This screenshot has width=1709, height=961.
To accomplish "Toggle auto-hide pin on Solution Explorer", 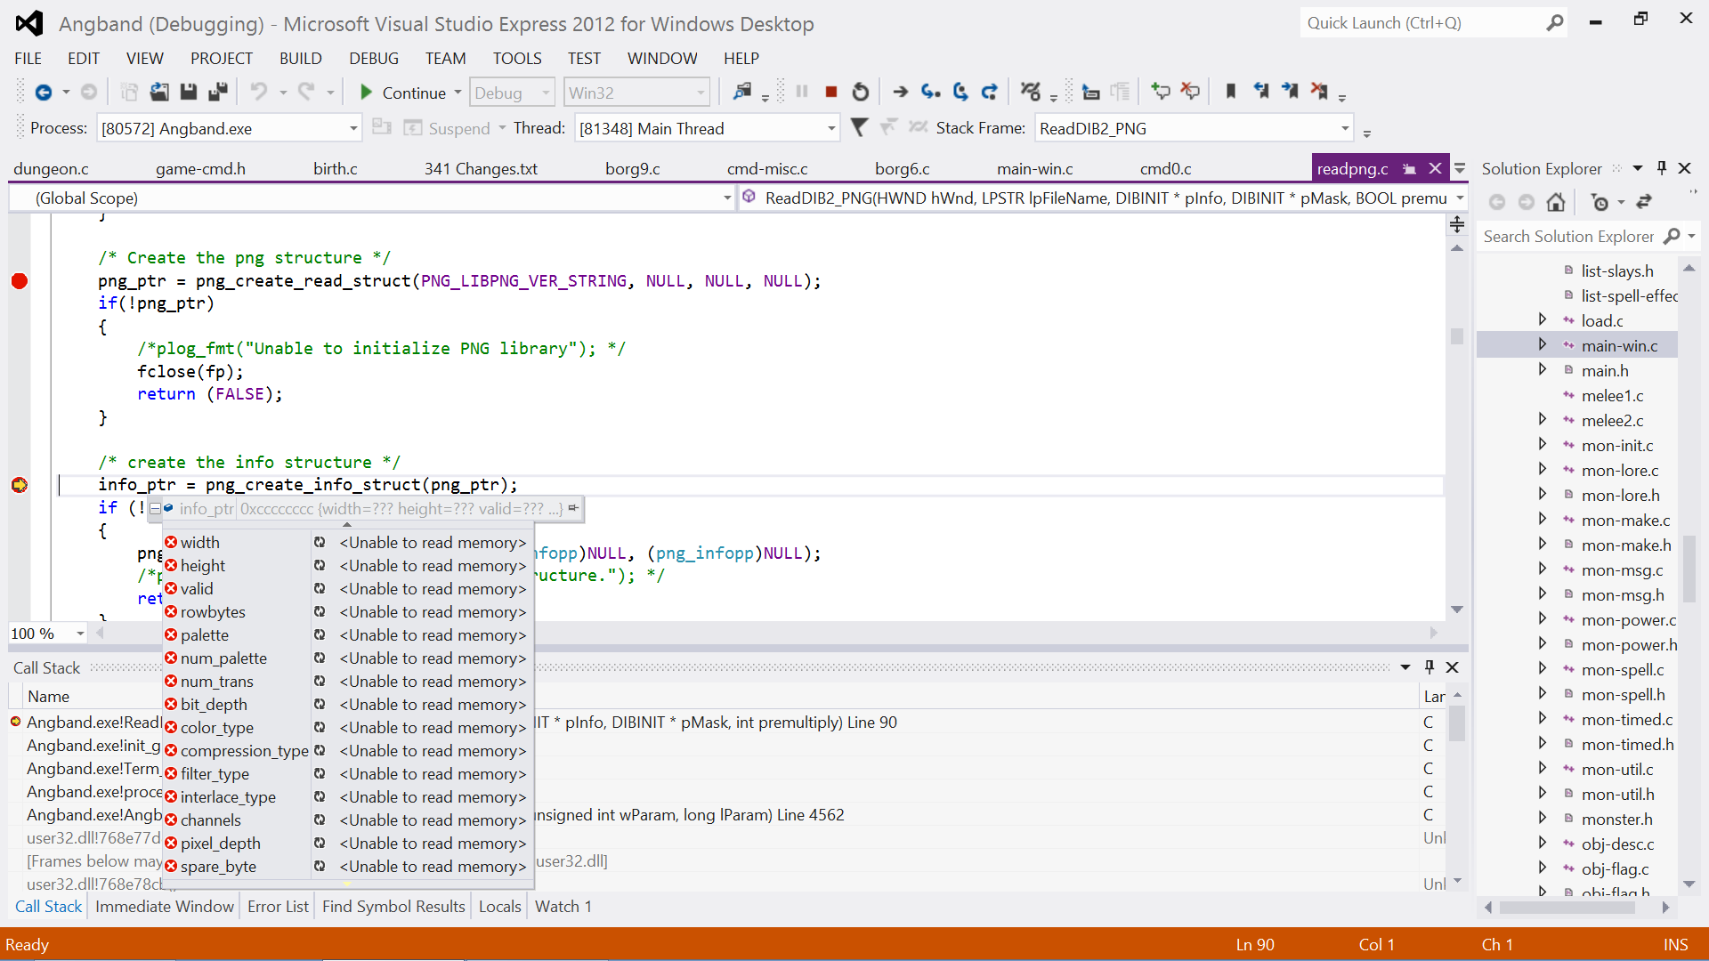I will 1661,168.
